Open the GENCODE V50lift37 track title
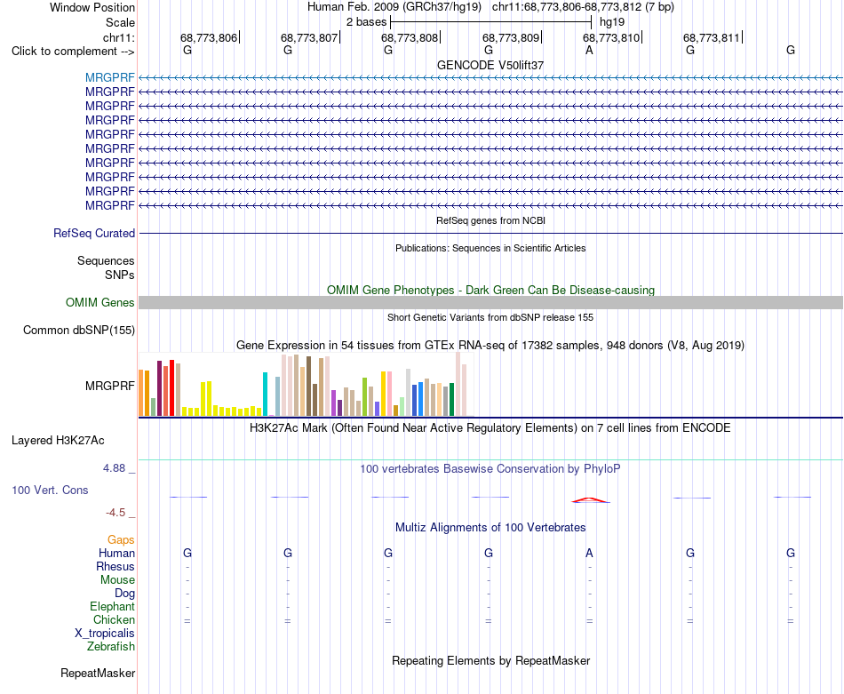 (x=490, y=65)
